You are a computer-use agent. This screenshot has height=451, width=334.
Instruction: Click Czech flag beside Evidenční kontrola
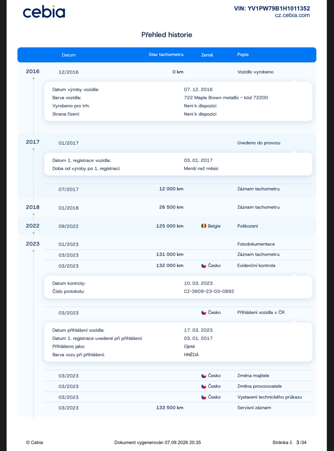204,265
